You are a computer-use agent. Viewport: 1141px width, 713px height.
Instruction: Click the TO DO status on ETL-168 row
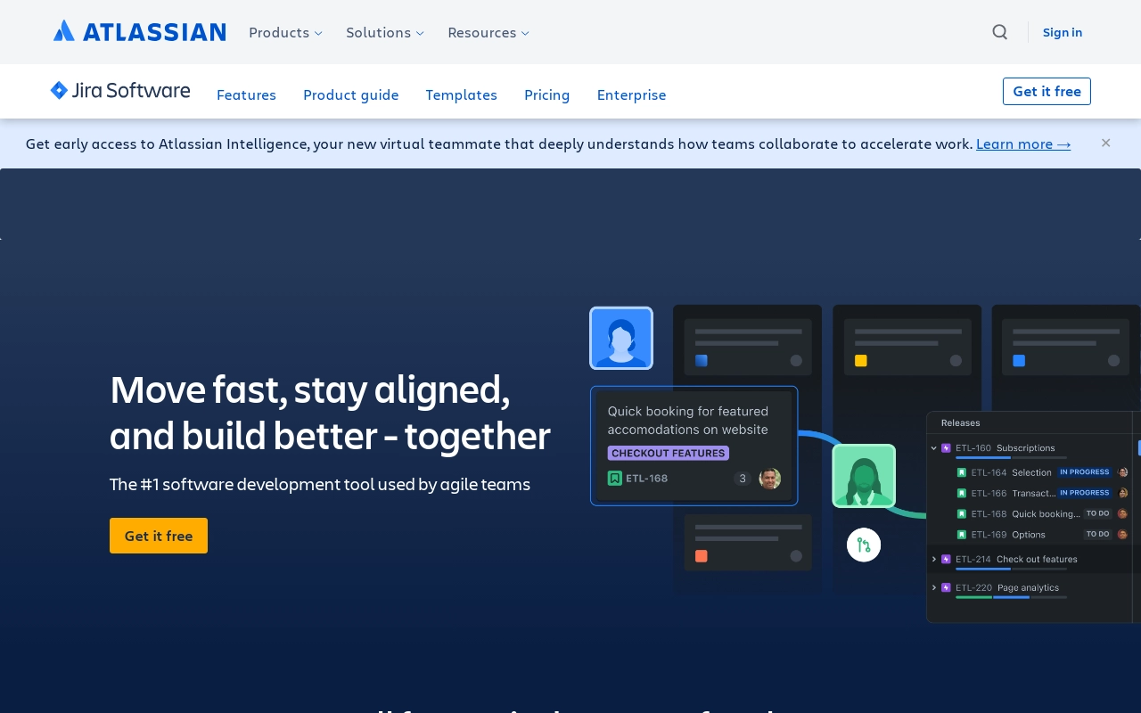[1097, 513]
